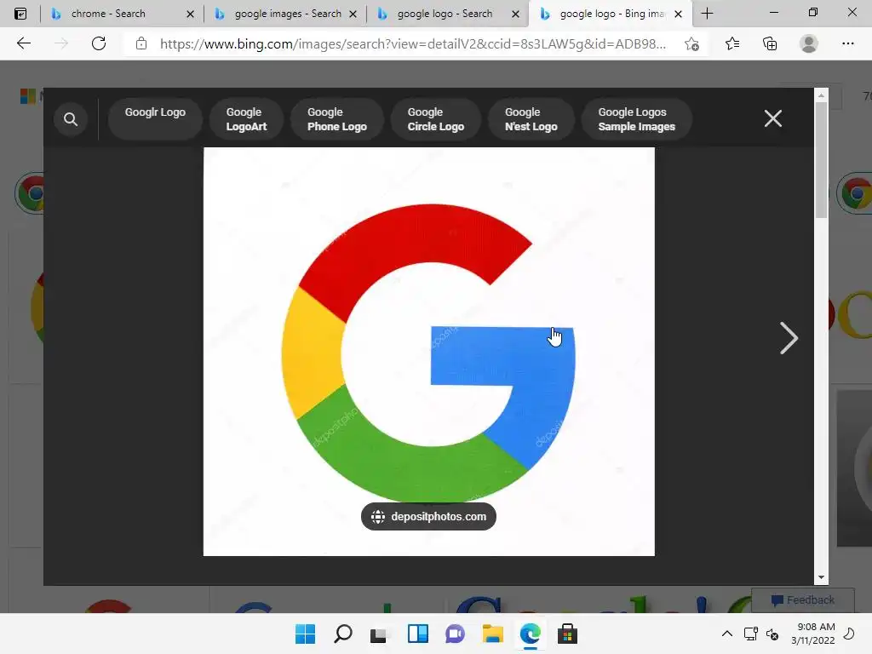Close the google images - Search tab

pos(353,14)
